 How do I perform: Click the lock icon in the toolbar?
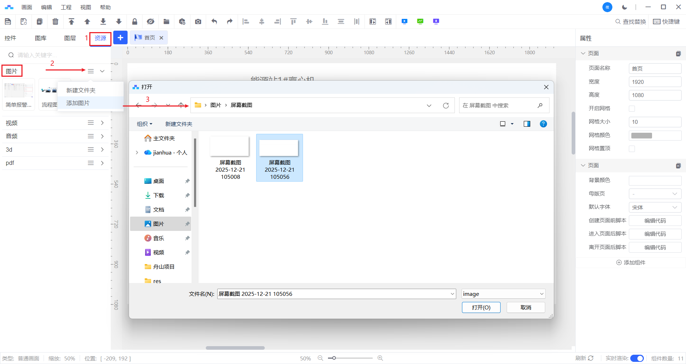135,21
